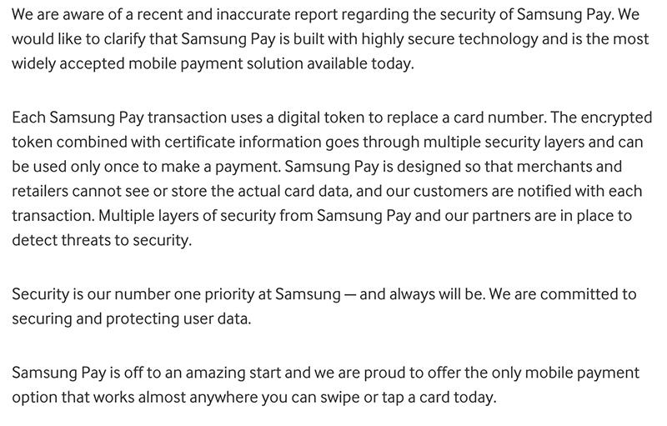The image size is (667, 426).
Task: Click the phrase 'digital token'
Action: pos(322,118)
